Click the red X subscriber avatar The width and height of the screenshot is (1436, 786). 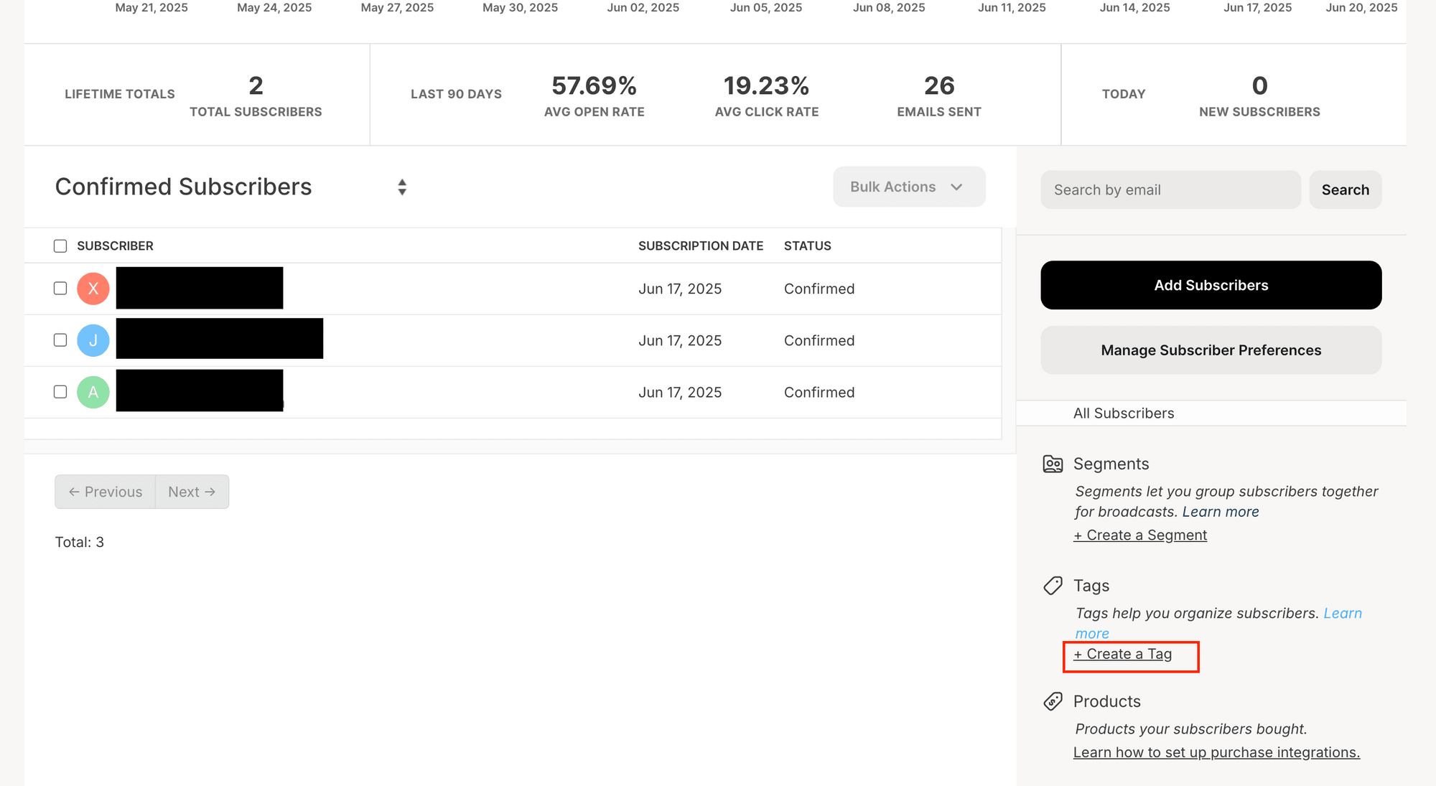coord(93,289)
